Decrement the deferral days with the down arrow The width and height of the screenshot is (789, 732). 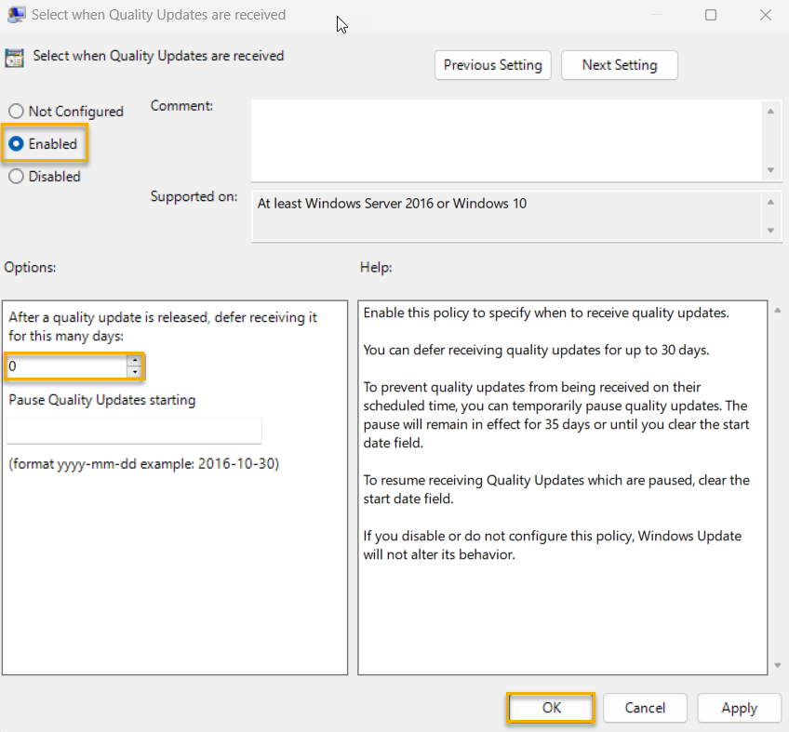136,371
